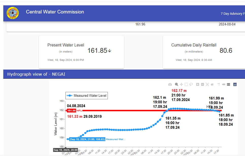245x163 pixels.
Task: Toggle spike lines on the chart
Action: pyautogui.click(x=218, y=84)
